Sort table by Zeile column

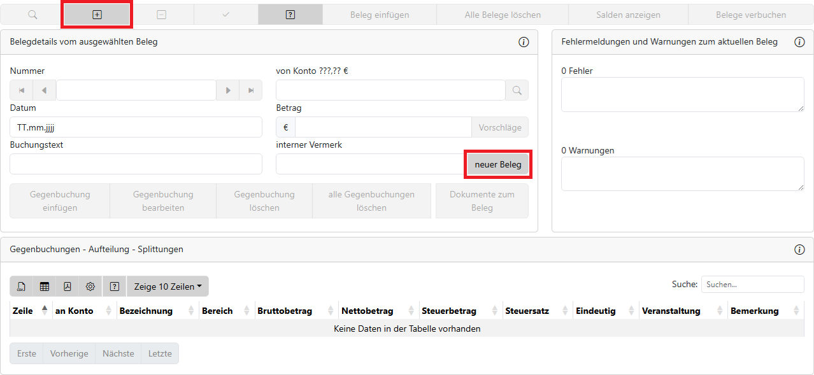pyautogui.click(x=30, y=311)
